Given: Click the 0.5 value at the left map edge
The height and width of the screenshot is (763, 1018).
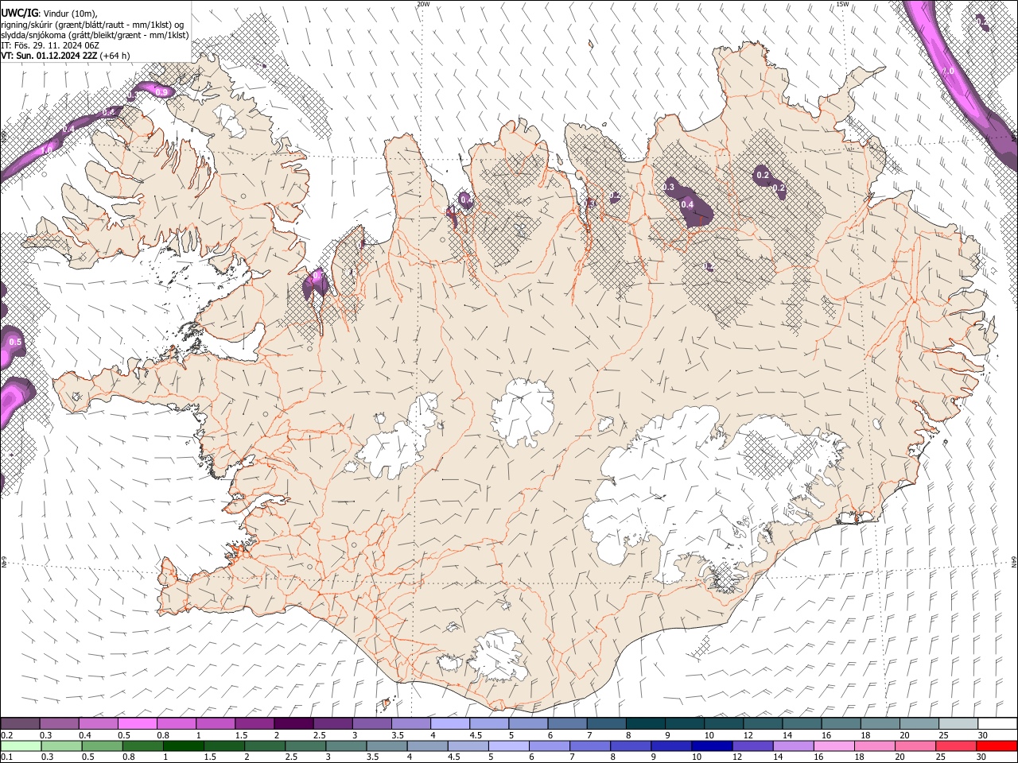Looking at the screenshot, I should coord(15,342).
